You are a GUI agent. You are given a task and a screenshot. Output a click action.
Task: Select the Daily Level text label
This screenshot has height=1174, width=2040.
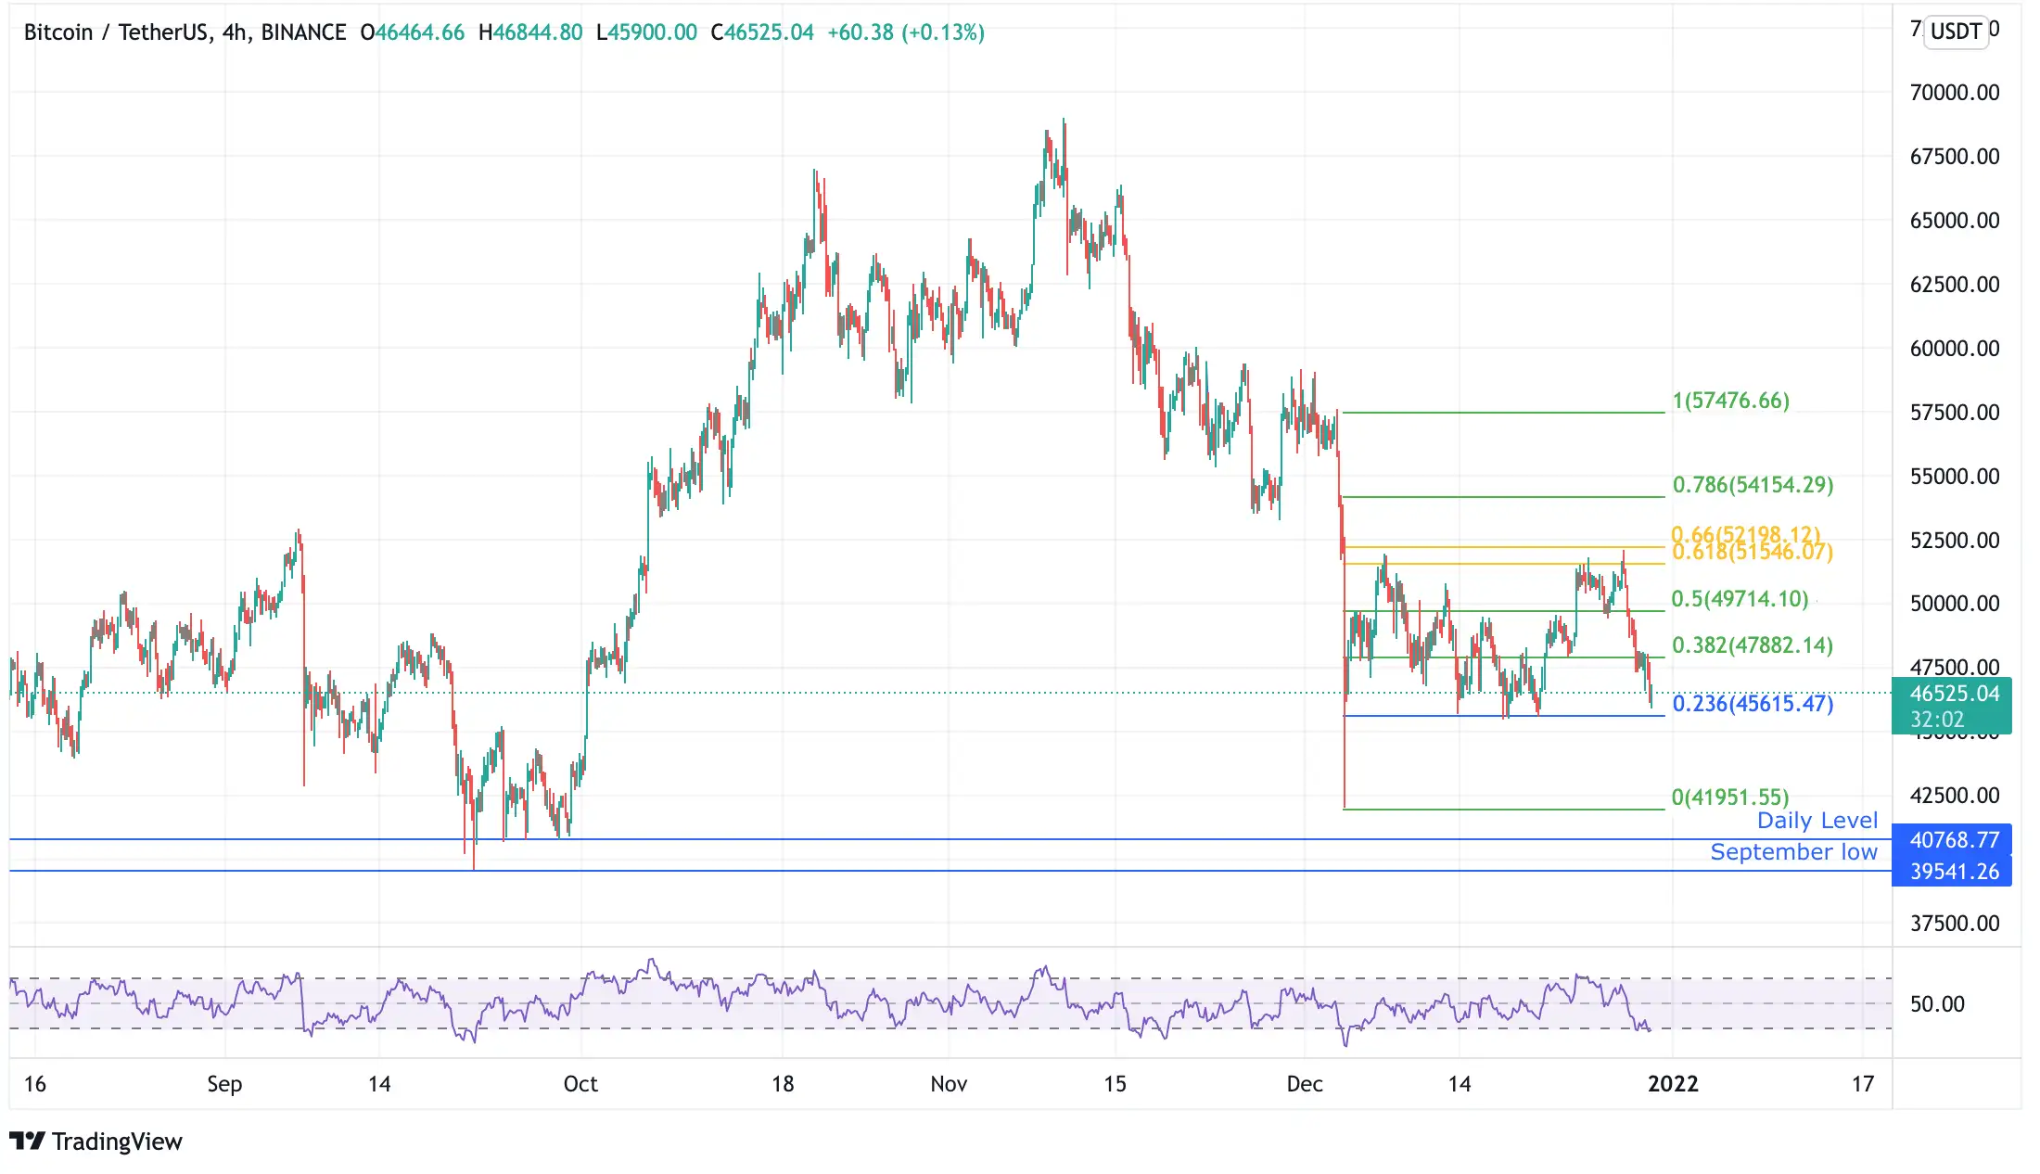(1817, 821)
